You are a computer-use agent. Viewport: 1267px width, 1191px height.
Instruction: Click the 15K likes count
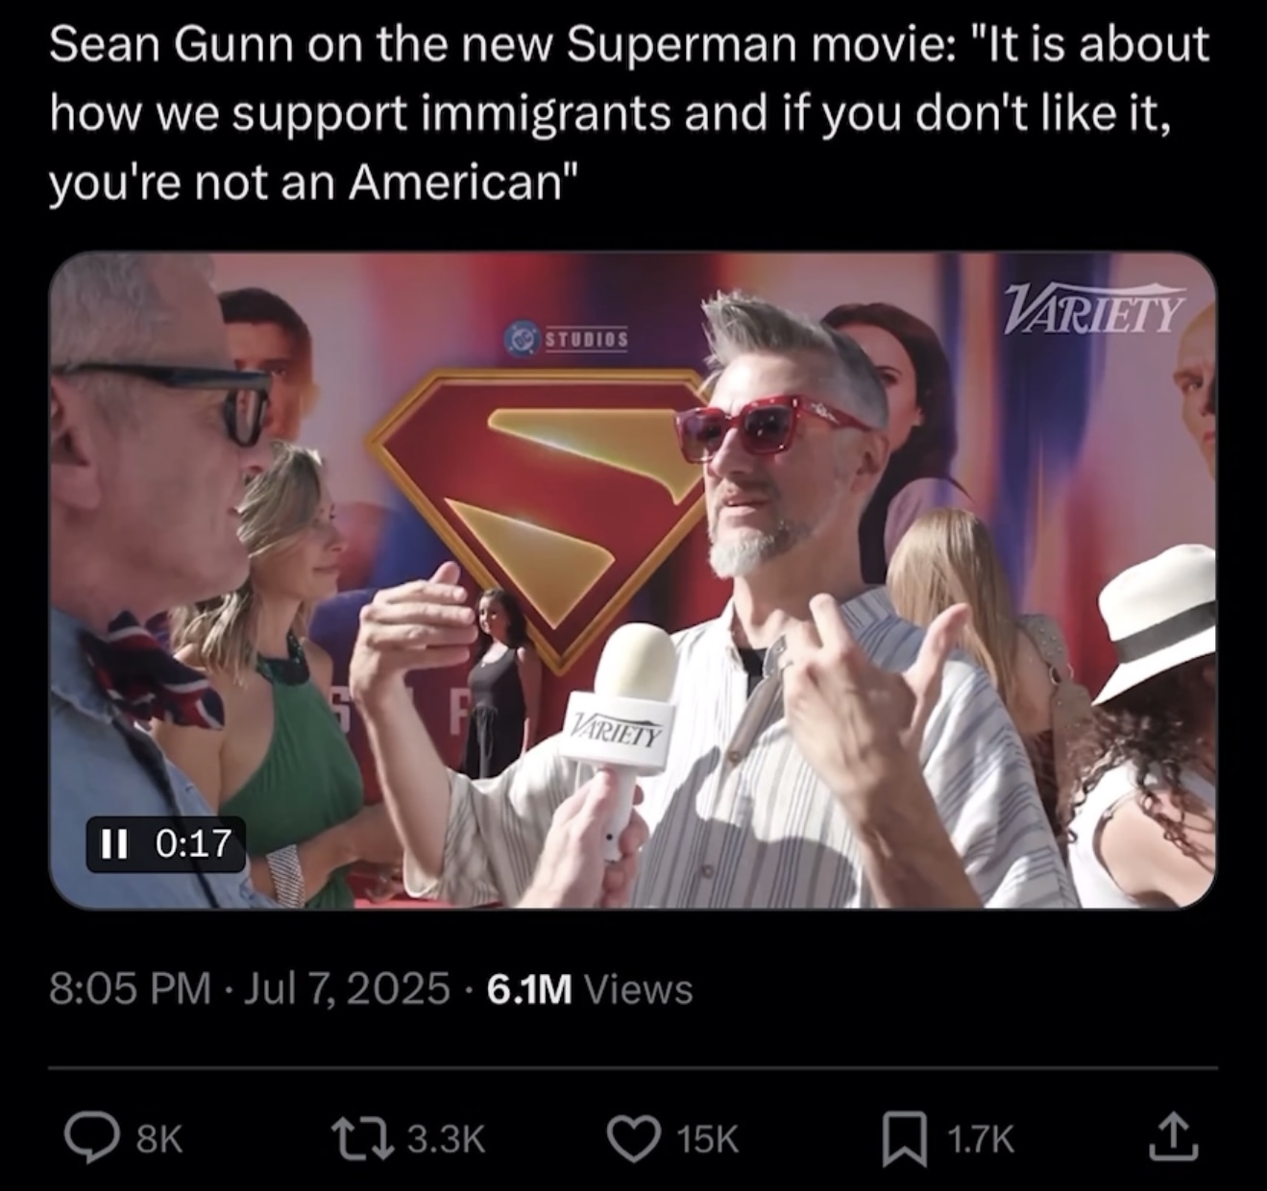tap(708, 1139)
